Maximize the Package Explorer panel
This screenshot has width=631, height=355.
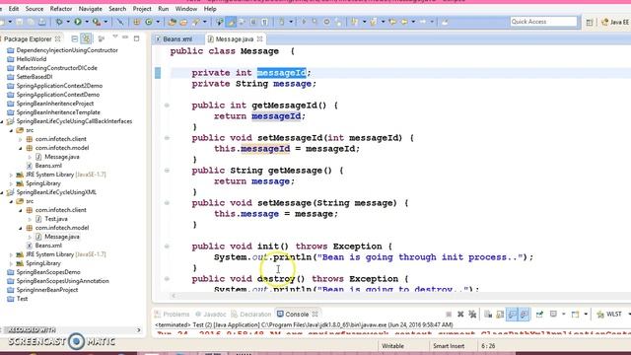pos(137,38)
